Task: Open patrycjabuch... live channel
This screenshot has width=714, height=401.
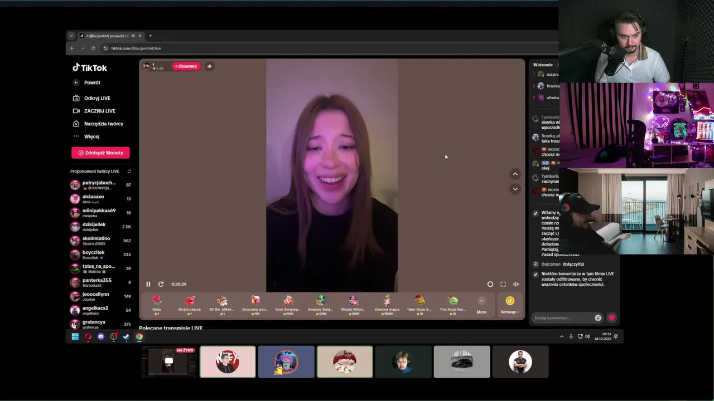Action: coord(100,185)
